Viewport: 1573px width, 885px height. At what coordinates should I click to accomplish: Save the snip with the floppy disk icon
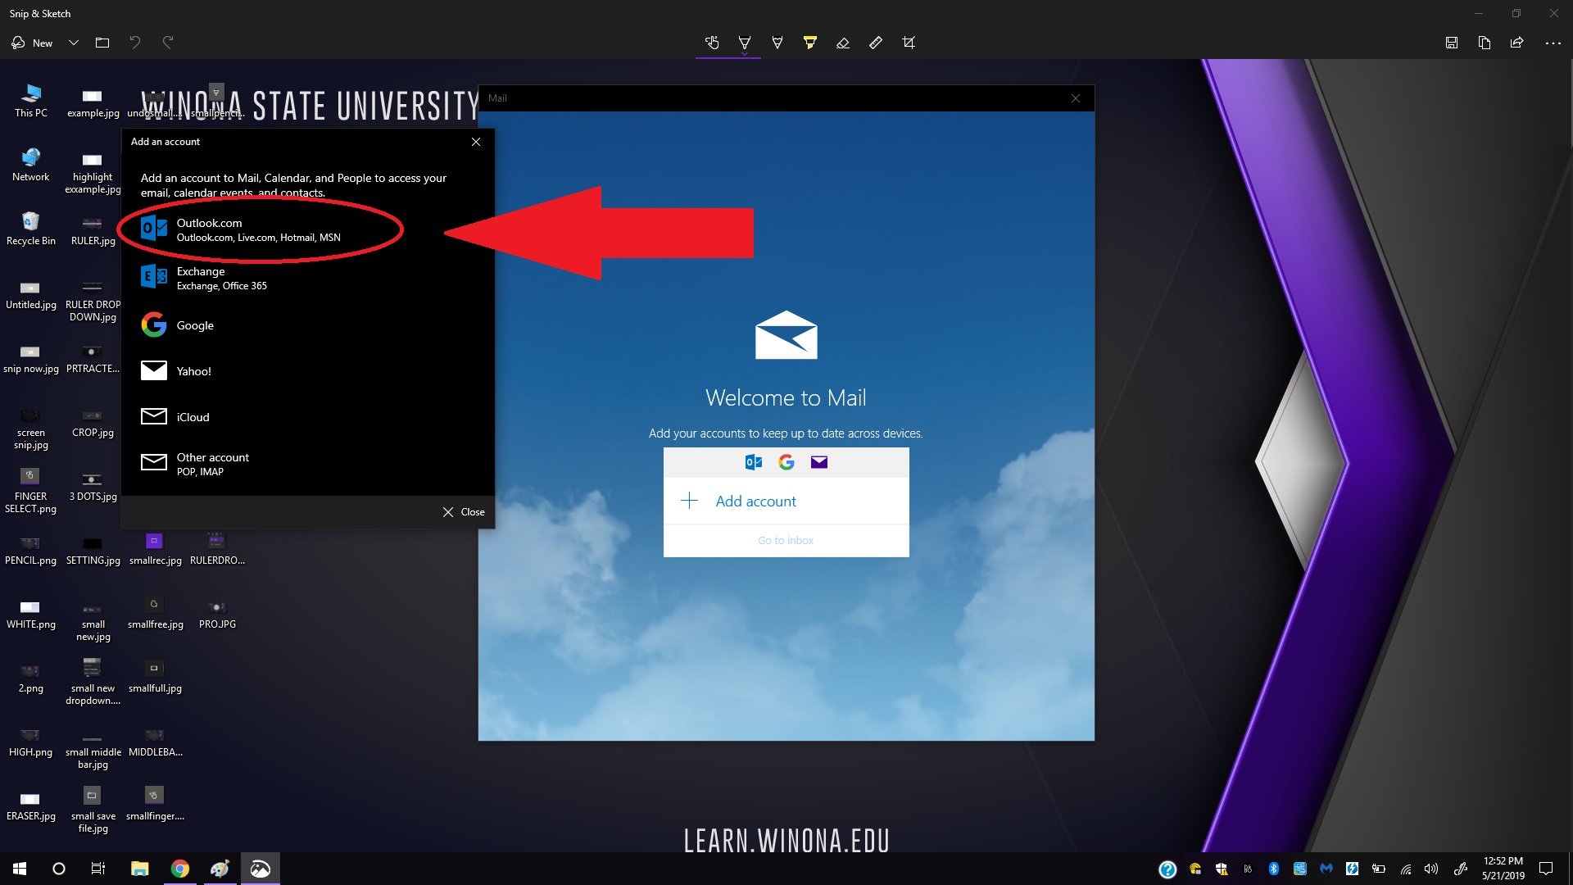coord(1452,43)
